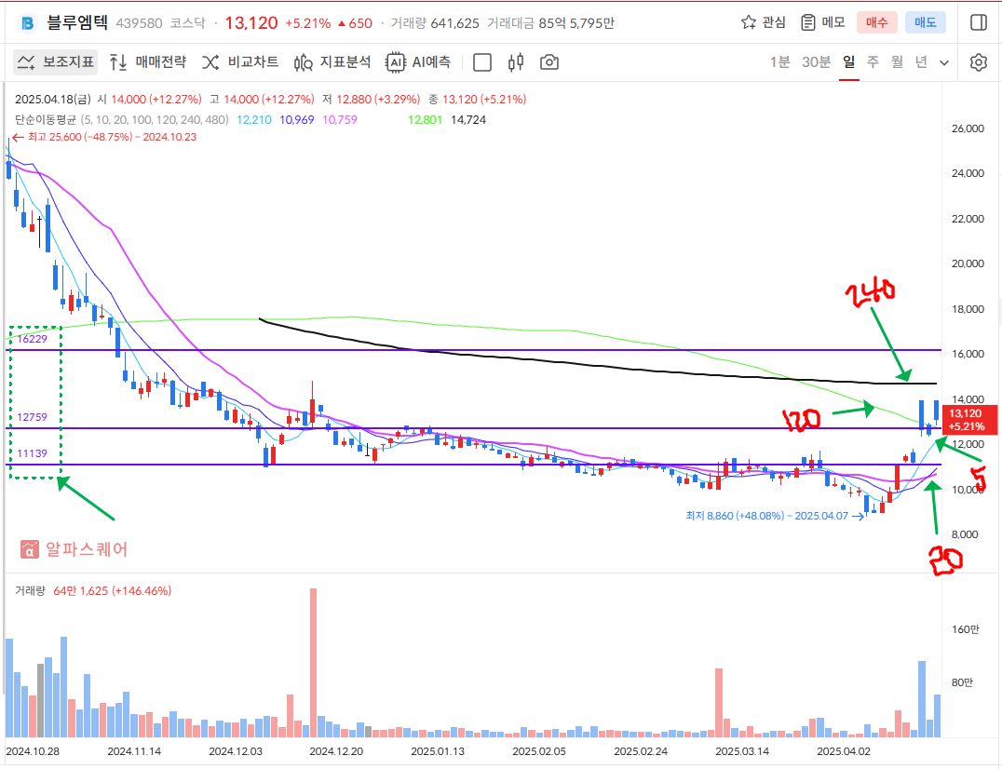Screen dimensions: 1002x769
Task: Expand the timeframe dropdown chevron
Action: pyautogui.click(x=944, y=62)
